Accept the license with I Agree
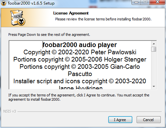 [120, 120]
